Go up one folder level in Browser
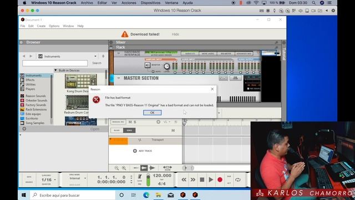This screenshot has width=355, height=200. pyautogui.click(x=103, y=56)
